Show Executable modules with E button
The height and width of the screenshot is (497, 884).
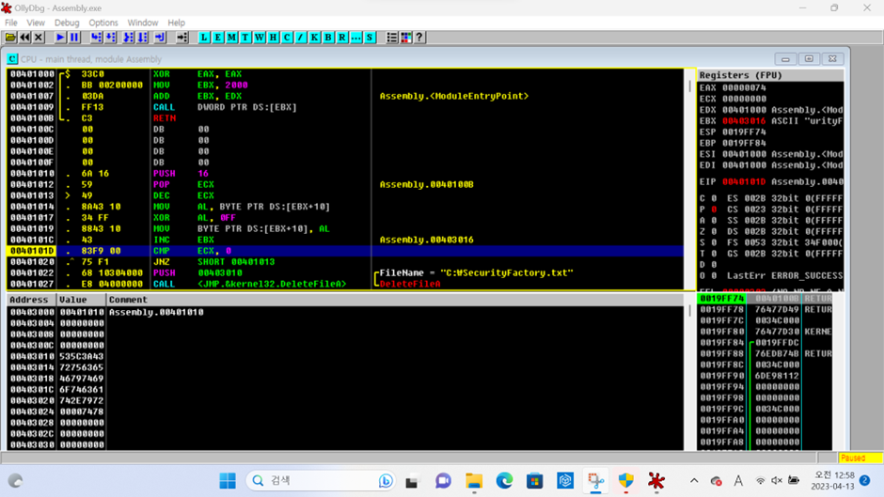[217, 38]
